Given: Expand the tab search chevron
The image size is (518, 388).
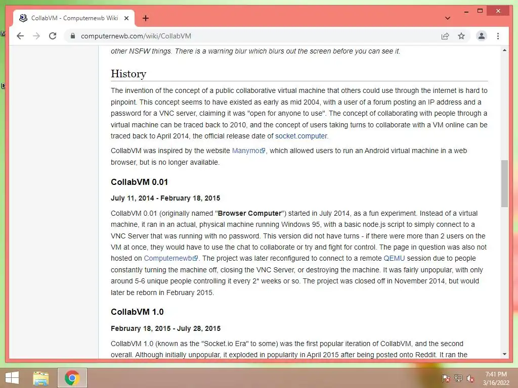Looking at the screenshot, I should [447, 18].
